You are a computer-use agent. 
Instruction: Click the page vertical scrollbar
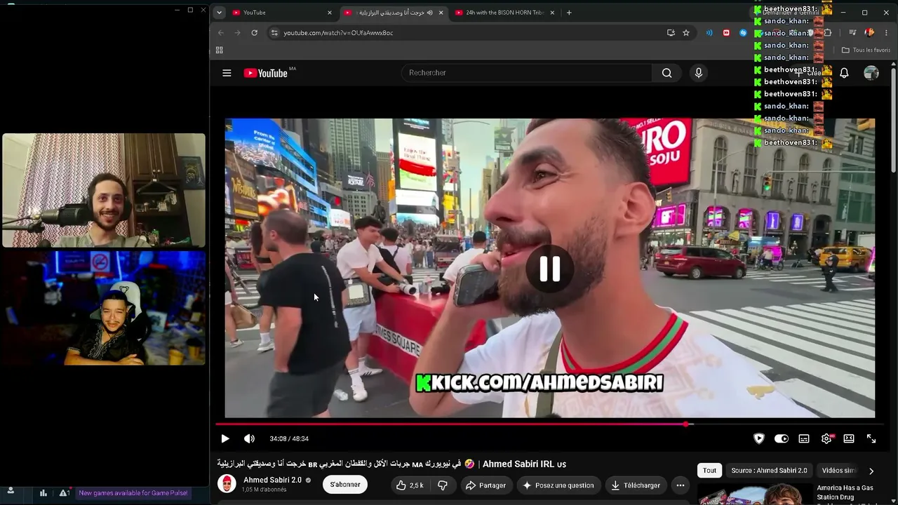coord(893,119)
